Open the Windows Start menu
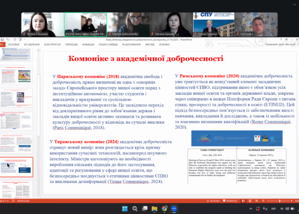The height and width of the screenshot is (214, 299). click(125, 209)
